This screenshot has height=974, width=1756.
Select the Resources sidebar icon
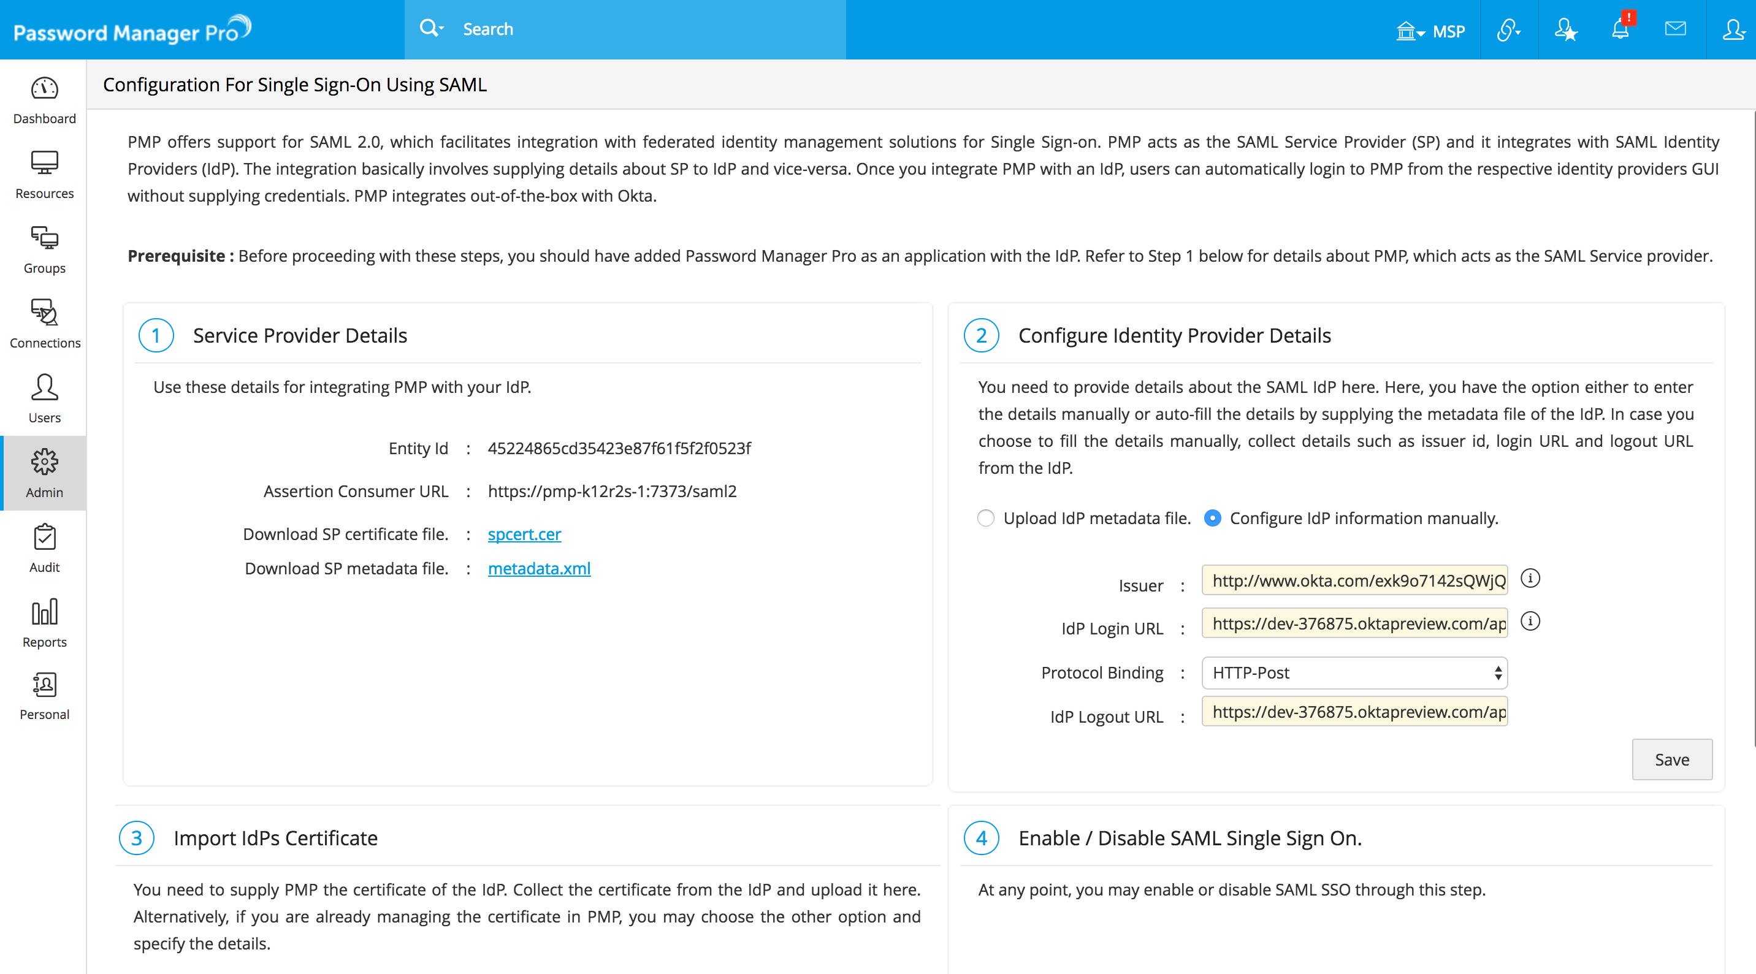[44, 176]
